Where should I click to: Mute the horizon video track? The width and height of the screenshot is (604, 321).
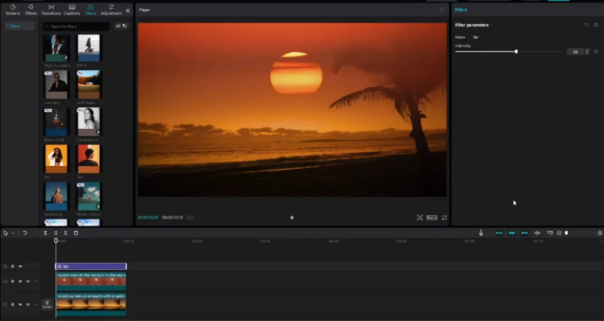[x=28, y=281]
